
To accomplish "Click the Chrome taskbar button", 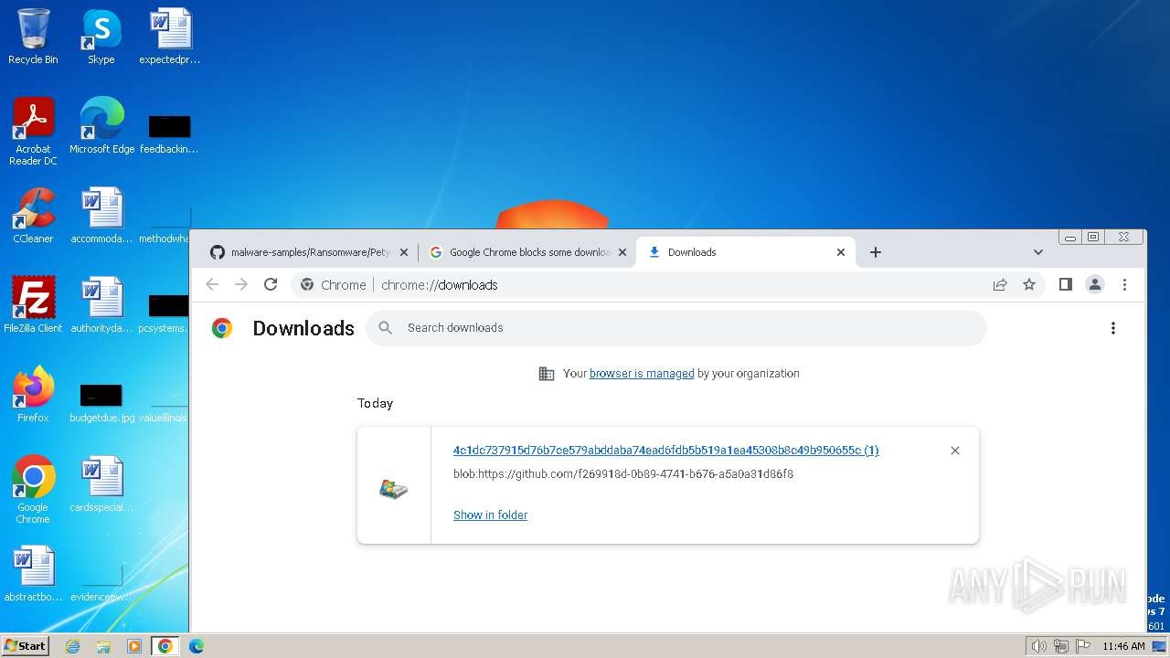I will click(165, 646).
